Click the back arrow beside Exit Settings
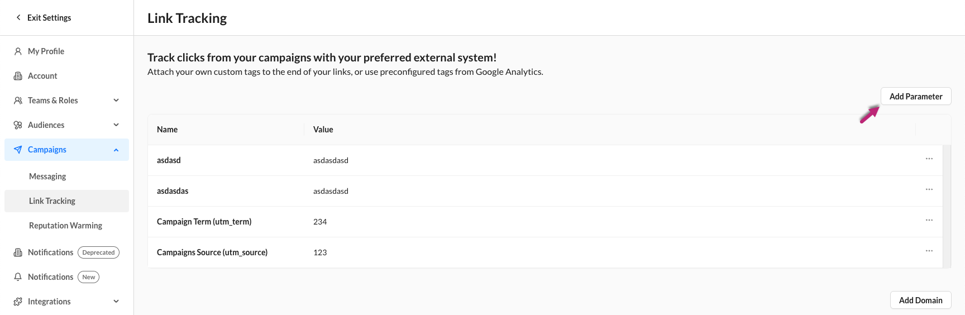Screen dimensions: 965x315 point(18,17)
